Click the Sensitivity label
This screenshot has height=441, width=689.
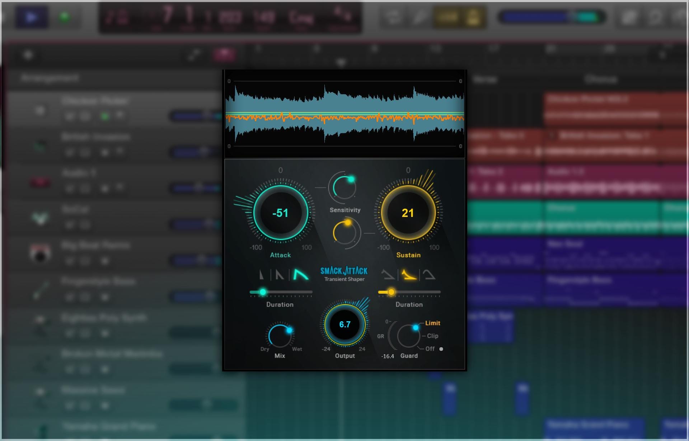pyautogui.click(x=345, y=210)
